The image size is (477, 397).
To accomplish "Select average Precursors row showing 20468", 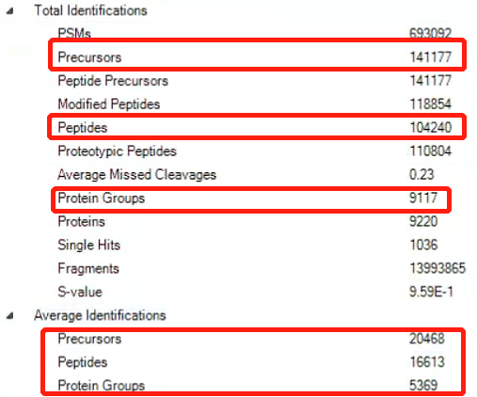I will coord(251,339).
